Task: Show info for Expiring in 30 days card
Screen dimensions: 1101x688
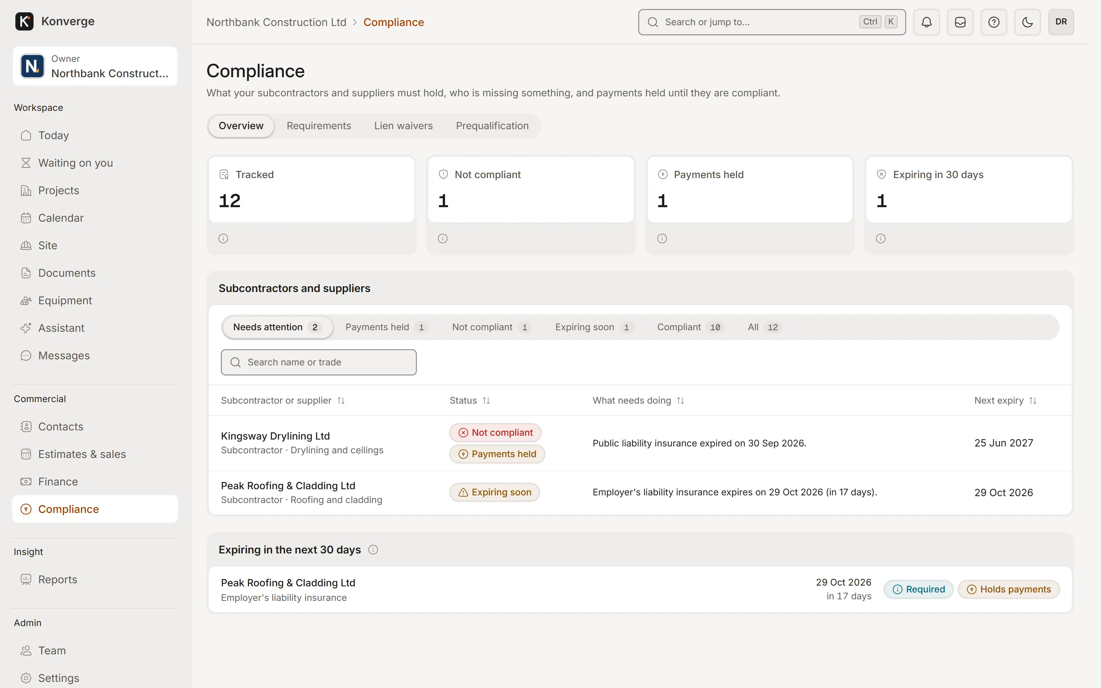Action: (881, 239)
